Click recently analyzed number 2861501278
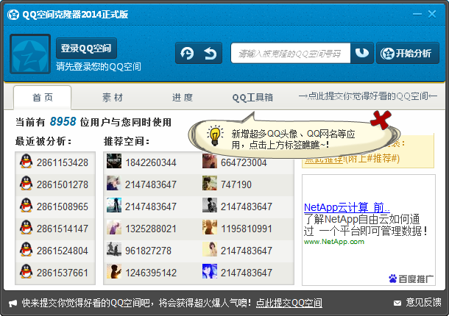 (x=63, y=184)
